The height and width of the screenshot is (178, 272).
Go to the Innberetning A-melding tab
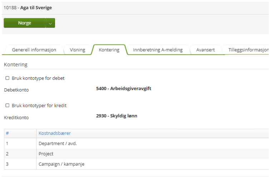point(158,50)
